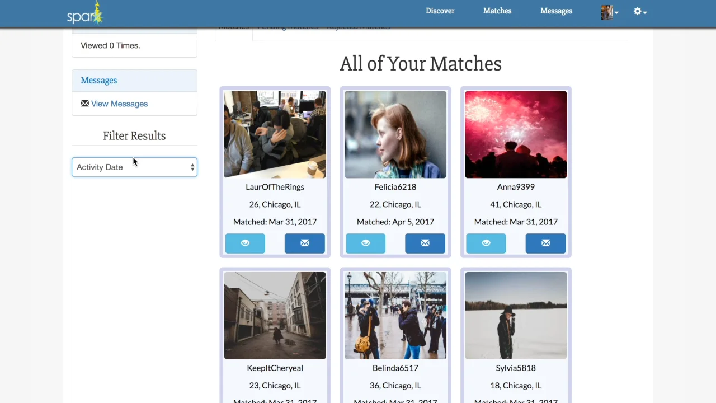
Task: Click the KeepItCheryeal username
Action: tap(275, 368)
